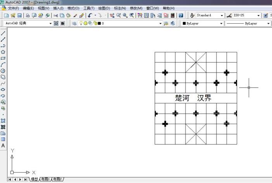Switch to the 布局1 layout tab
The height and width of the screenshot is (183, 272).
(x=46, y=179)
